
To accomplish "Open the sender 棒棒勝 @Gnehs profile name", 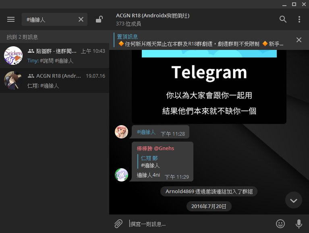I will [156, 148].
